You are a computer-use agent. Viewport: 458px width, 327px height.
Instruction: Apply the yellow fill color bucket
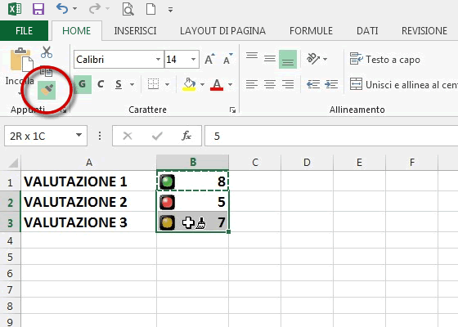click(x=189, y=84)
